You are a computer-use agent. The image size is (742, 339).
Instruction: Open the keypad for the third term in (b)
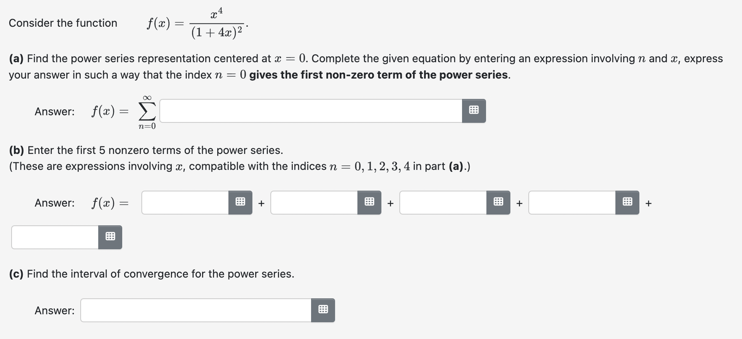498,202
